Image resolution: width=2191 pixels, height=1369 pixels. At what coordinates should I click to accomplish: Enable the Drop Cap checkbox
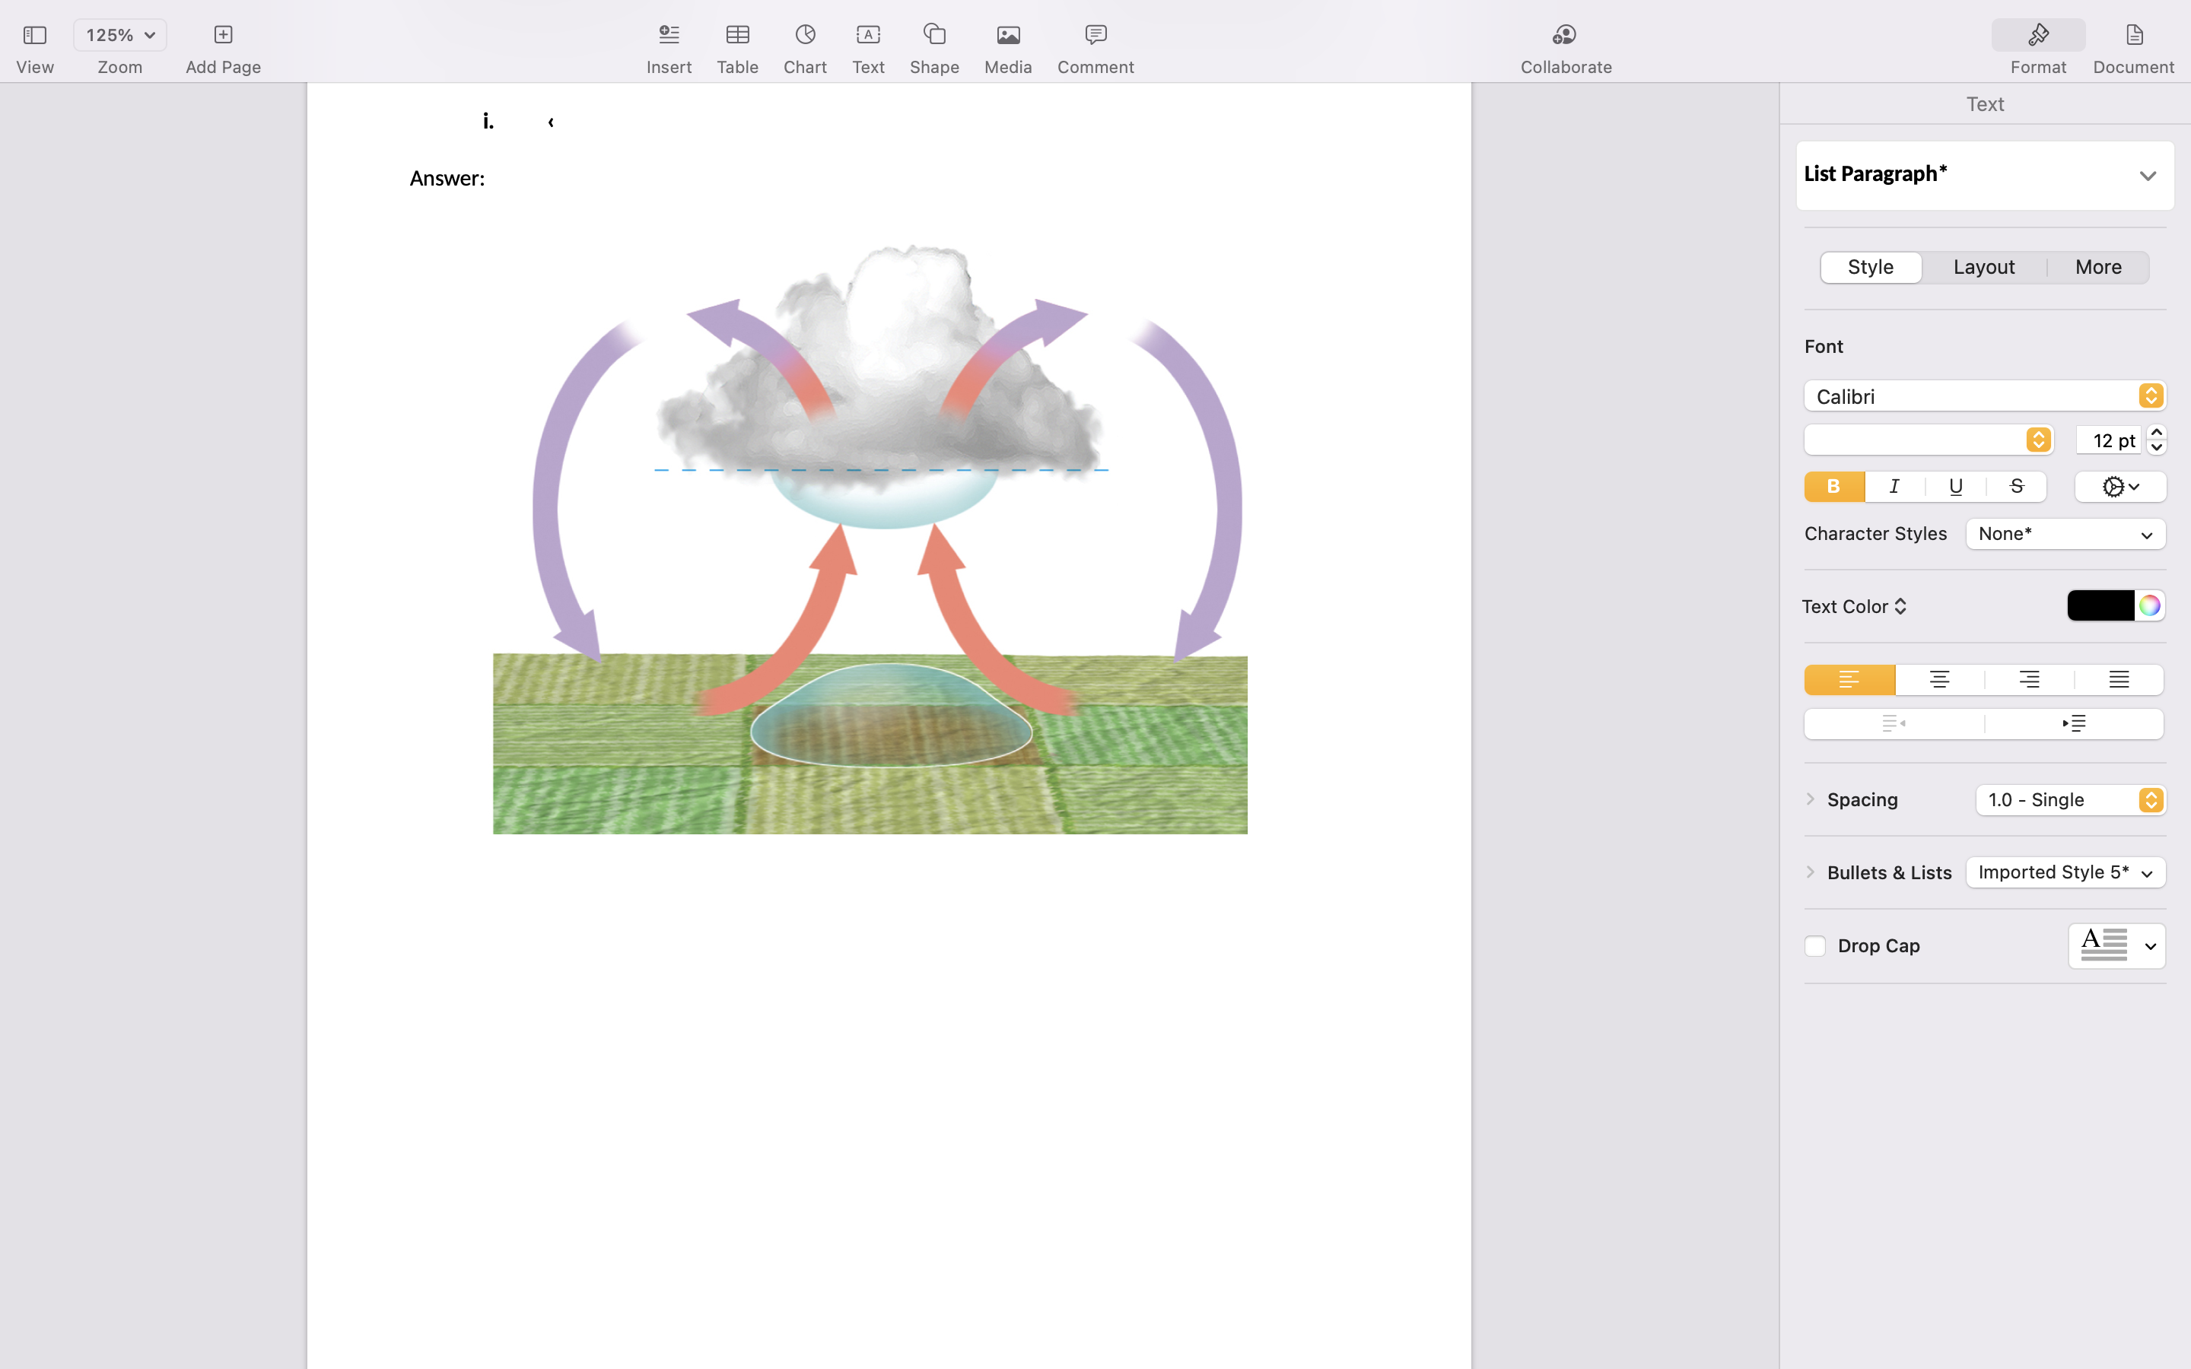(x=1814, y=946)
